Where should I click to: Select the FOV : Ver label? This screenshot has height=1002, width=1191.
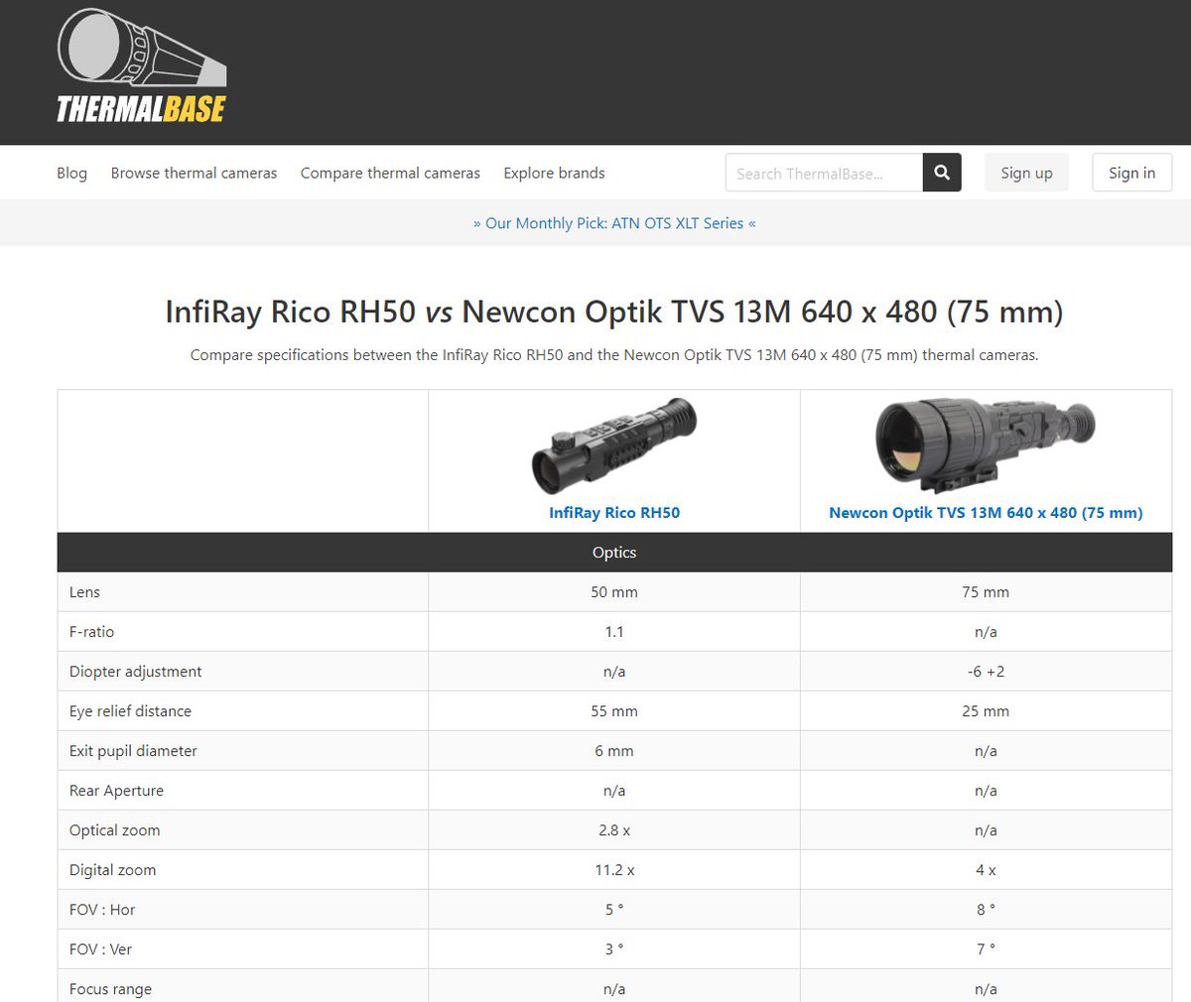tap(100, 949)
